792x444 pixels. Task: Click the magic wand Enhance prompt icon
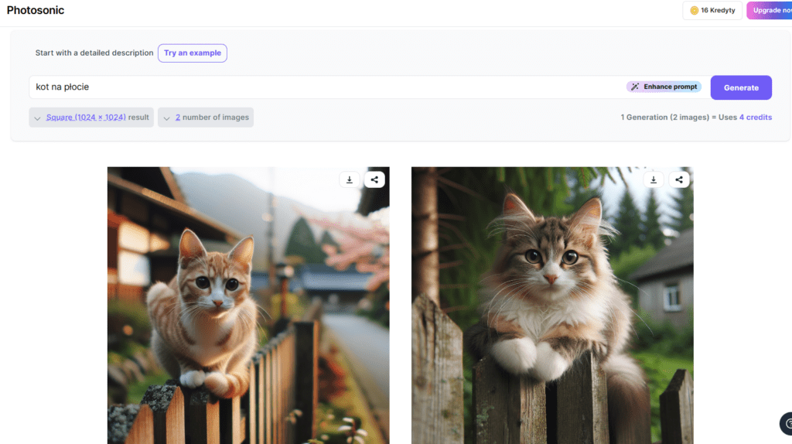[635, 87]
